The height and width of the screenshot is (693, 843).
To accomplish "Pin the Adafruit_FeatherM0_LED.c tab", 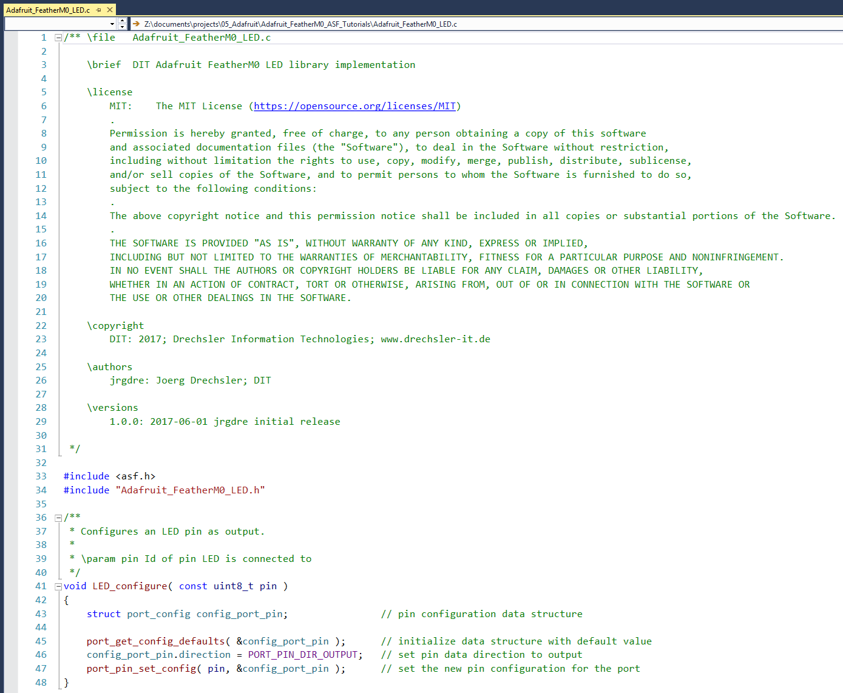I will 99,10.
